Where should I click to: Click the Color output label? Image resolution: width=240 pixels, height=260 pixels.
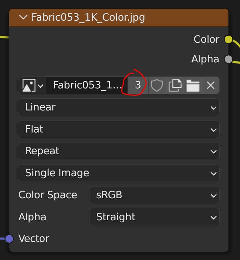206,39
